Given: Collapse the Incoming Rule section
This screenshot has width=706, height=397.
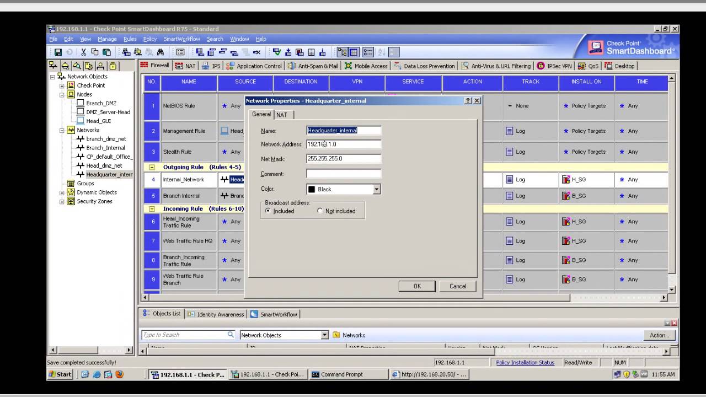Looking at the screenshot, I should tap(152, 209).
